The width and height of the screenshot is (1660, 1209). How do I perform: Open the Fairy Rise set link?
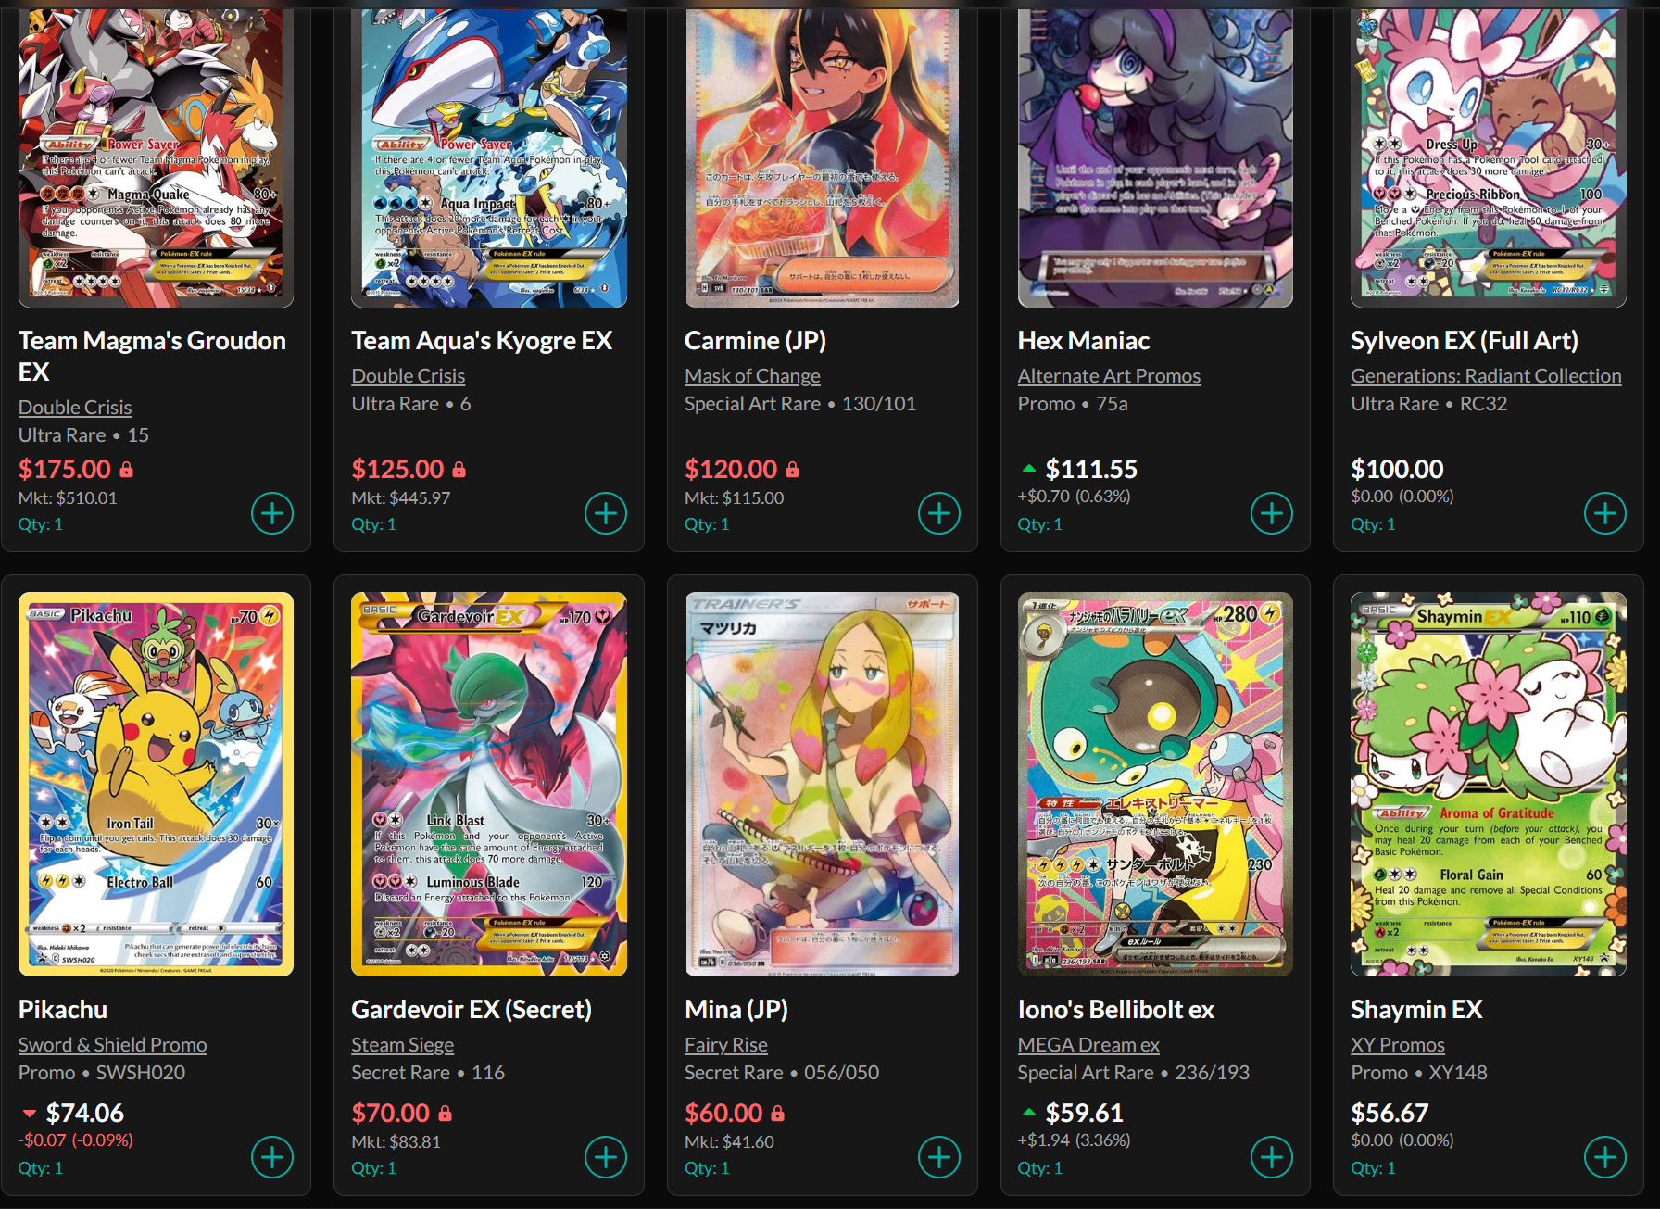coord(726,1045)
